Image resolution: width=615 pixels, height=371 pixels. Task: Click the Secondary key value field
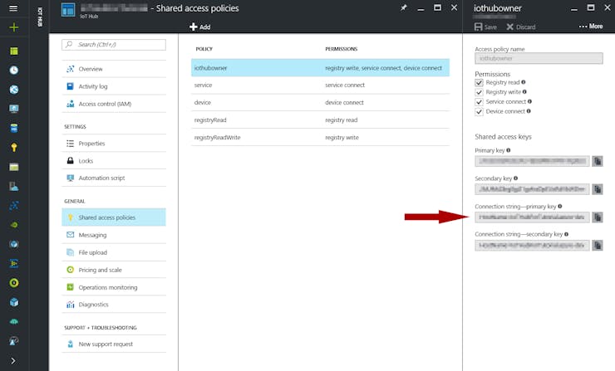[532, 189]
